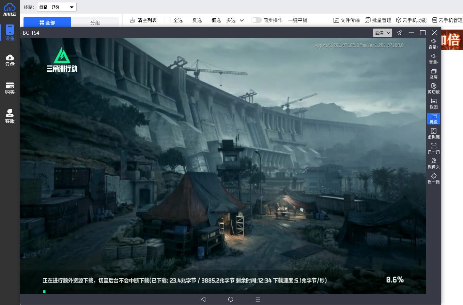Open 批量管理 batch management
463x305 pixels.
(x=378, y=20)
